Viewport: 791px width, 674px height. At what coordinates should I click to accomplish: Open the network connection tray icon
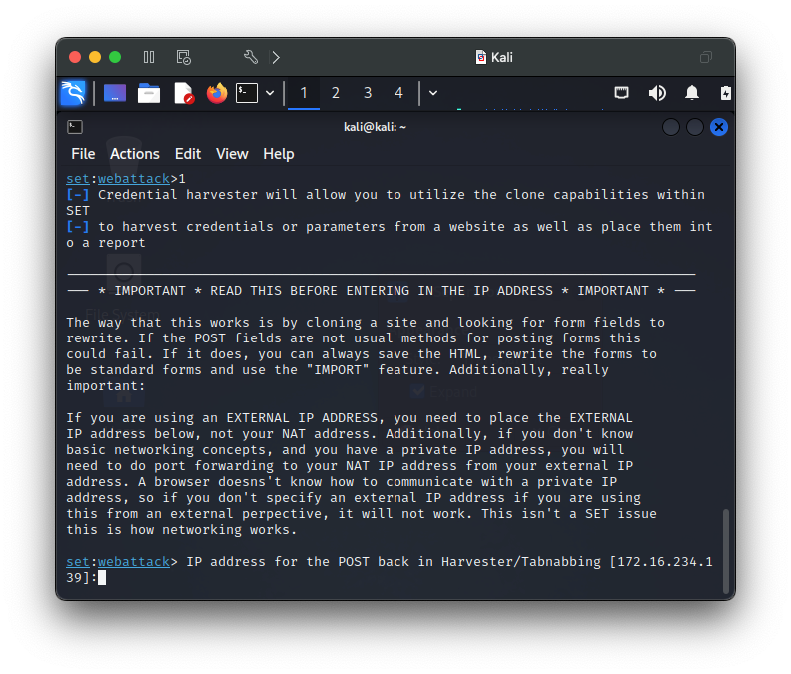(x=621, y=93)
